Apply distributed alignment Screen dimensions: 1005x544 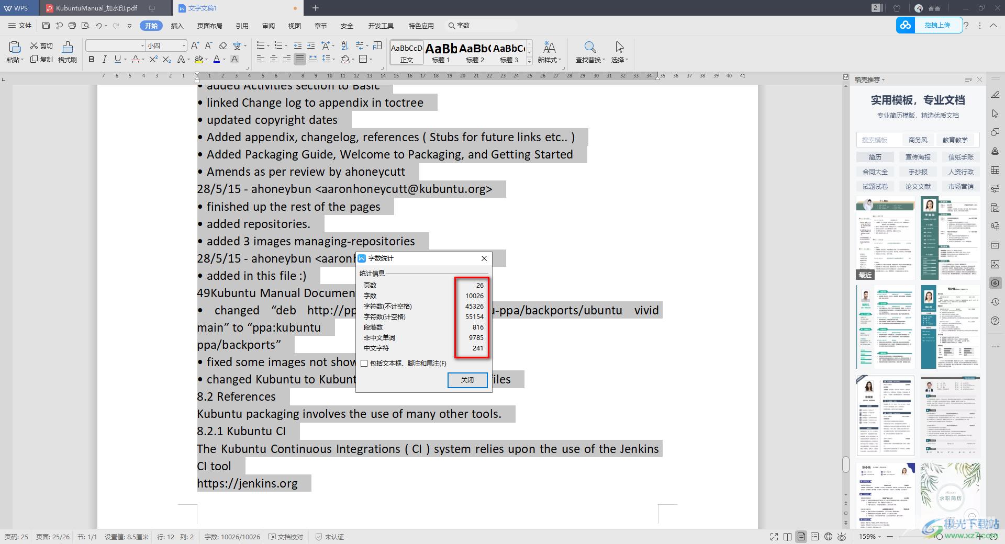point(313,59)
